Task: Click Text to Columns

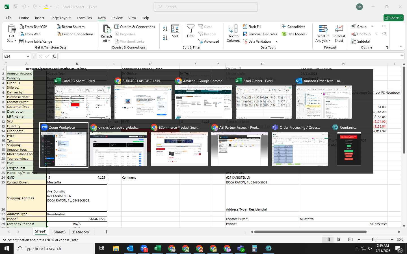Action: tap(233, 34)
